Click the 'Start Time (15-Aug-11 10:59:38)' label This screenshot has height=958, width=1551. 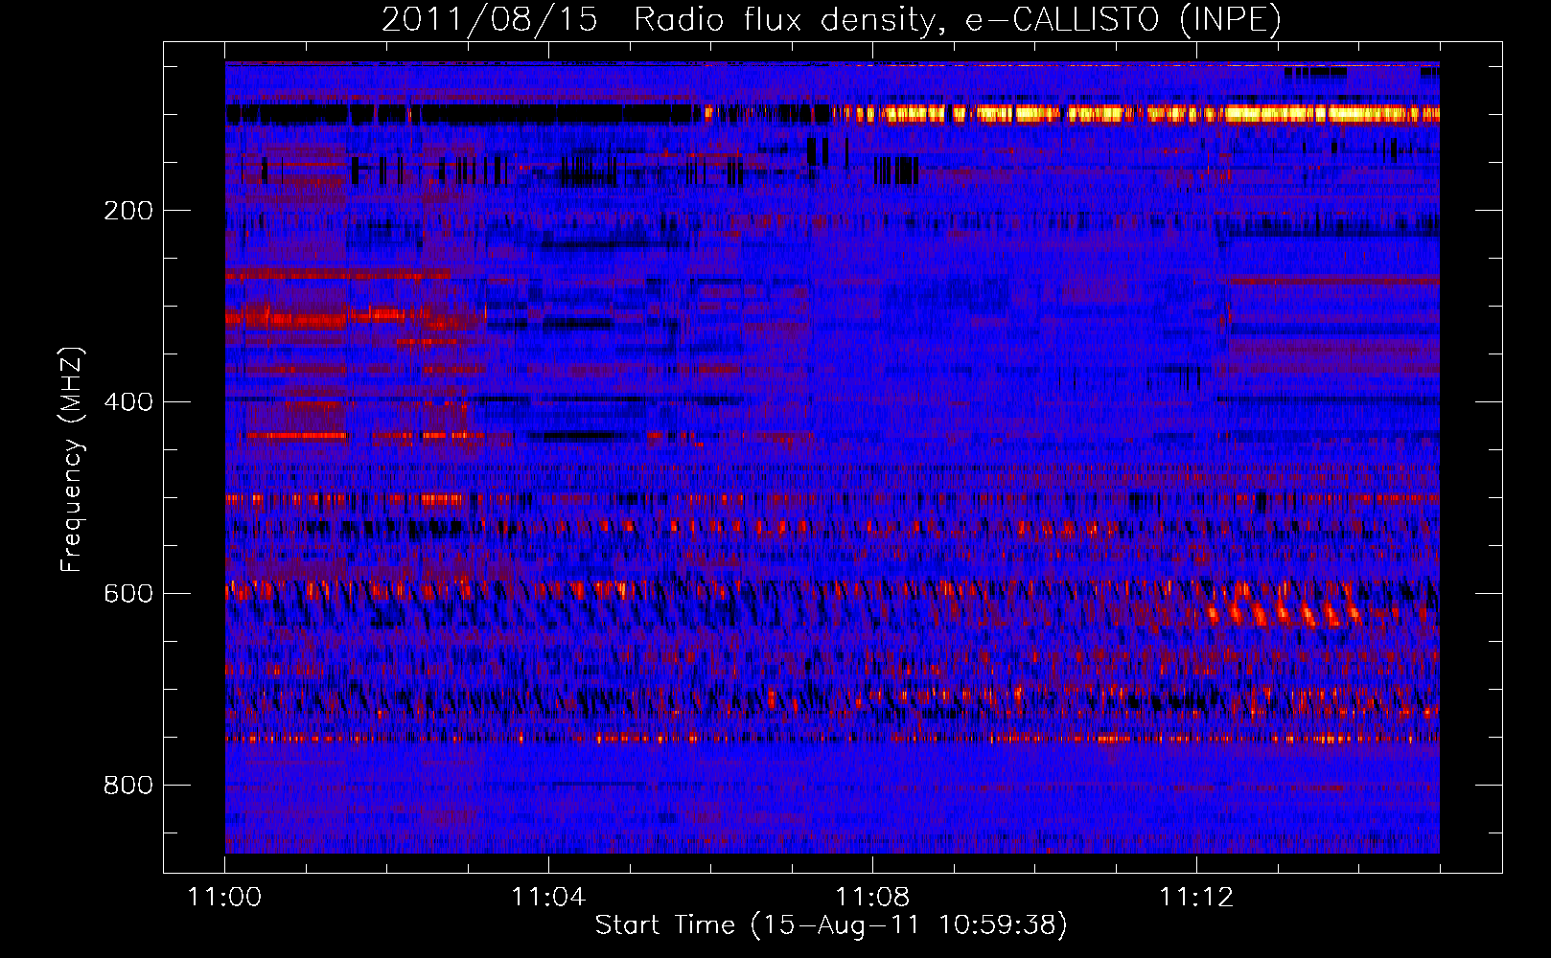click(x=831, y=925)
